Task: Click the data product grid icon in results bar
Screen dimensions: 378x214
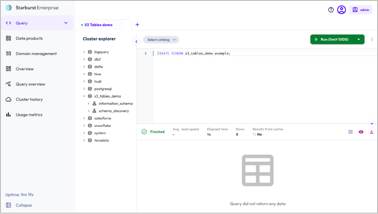Action: coord(350,132)
